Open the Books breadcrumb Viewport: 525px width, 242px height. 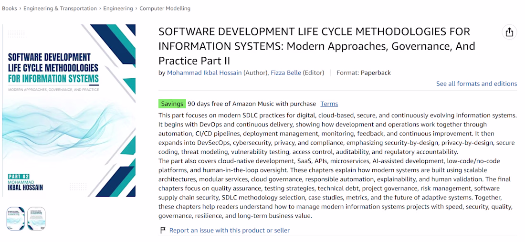[10, 9]
